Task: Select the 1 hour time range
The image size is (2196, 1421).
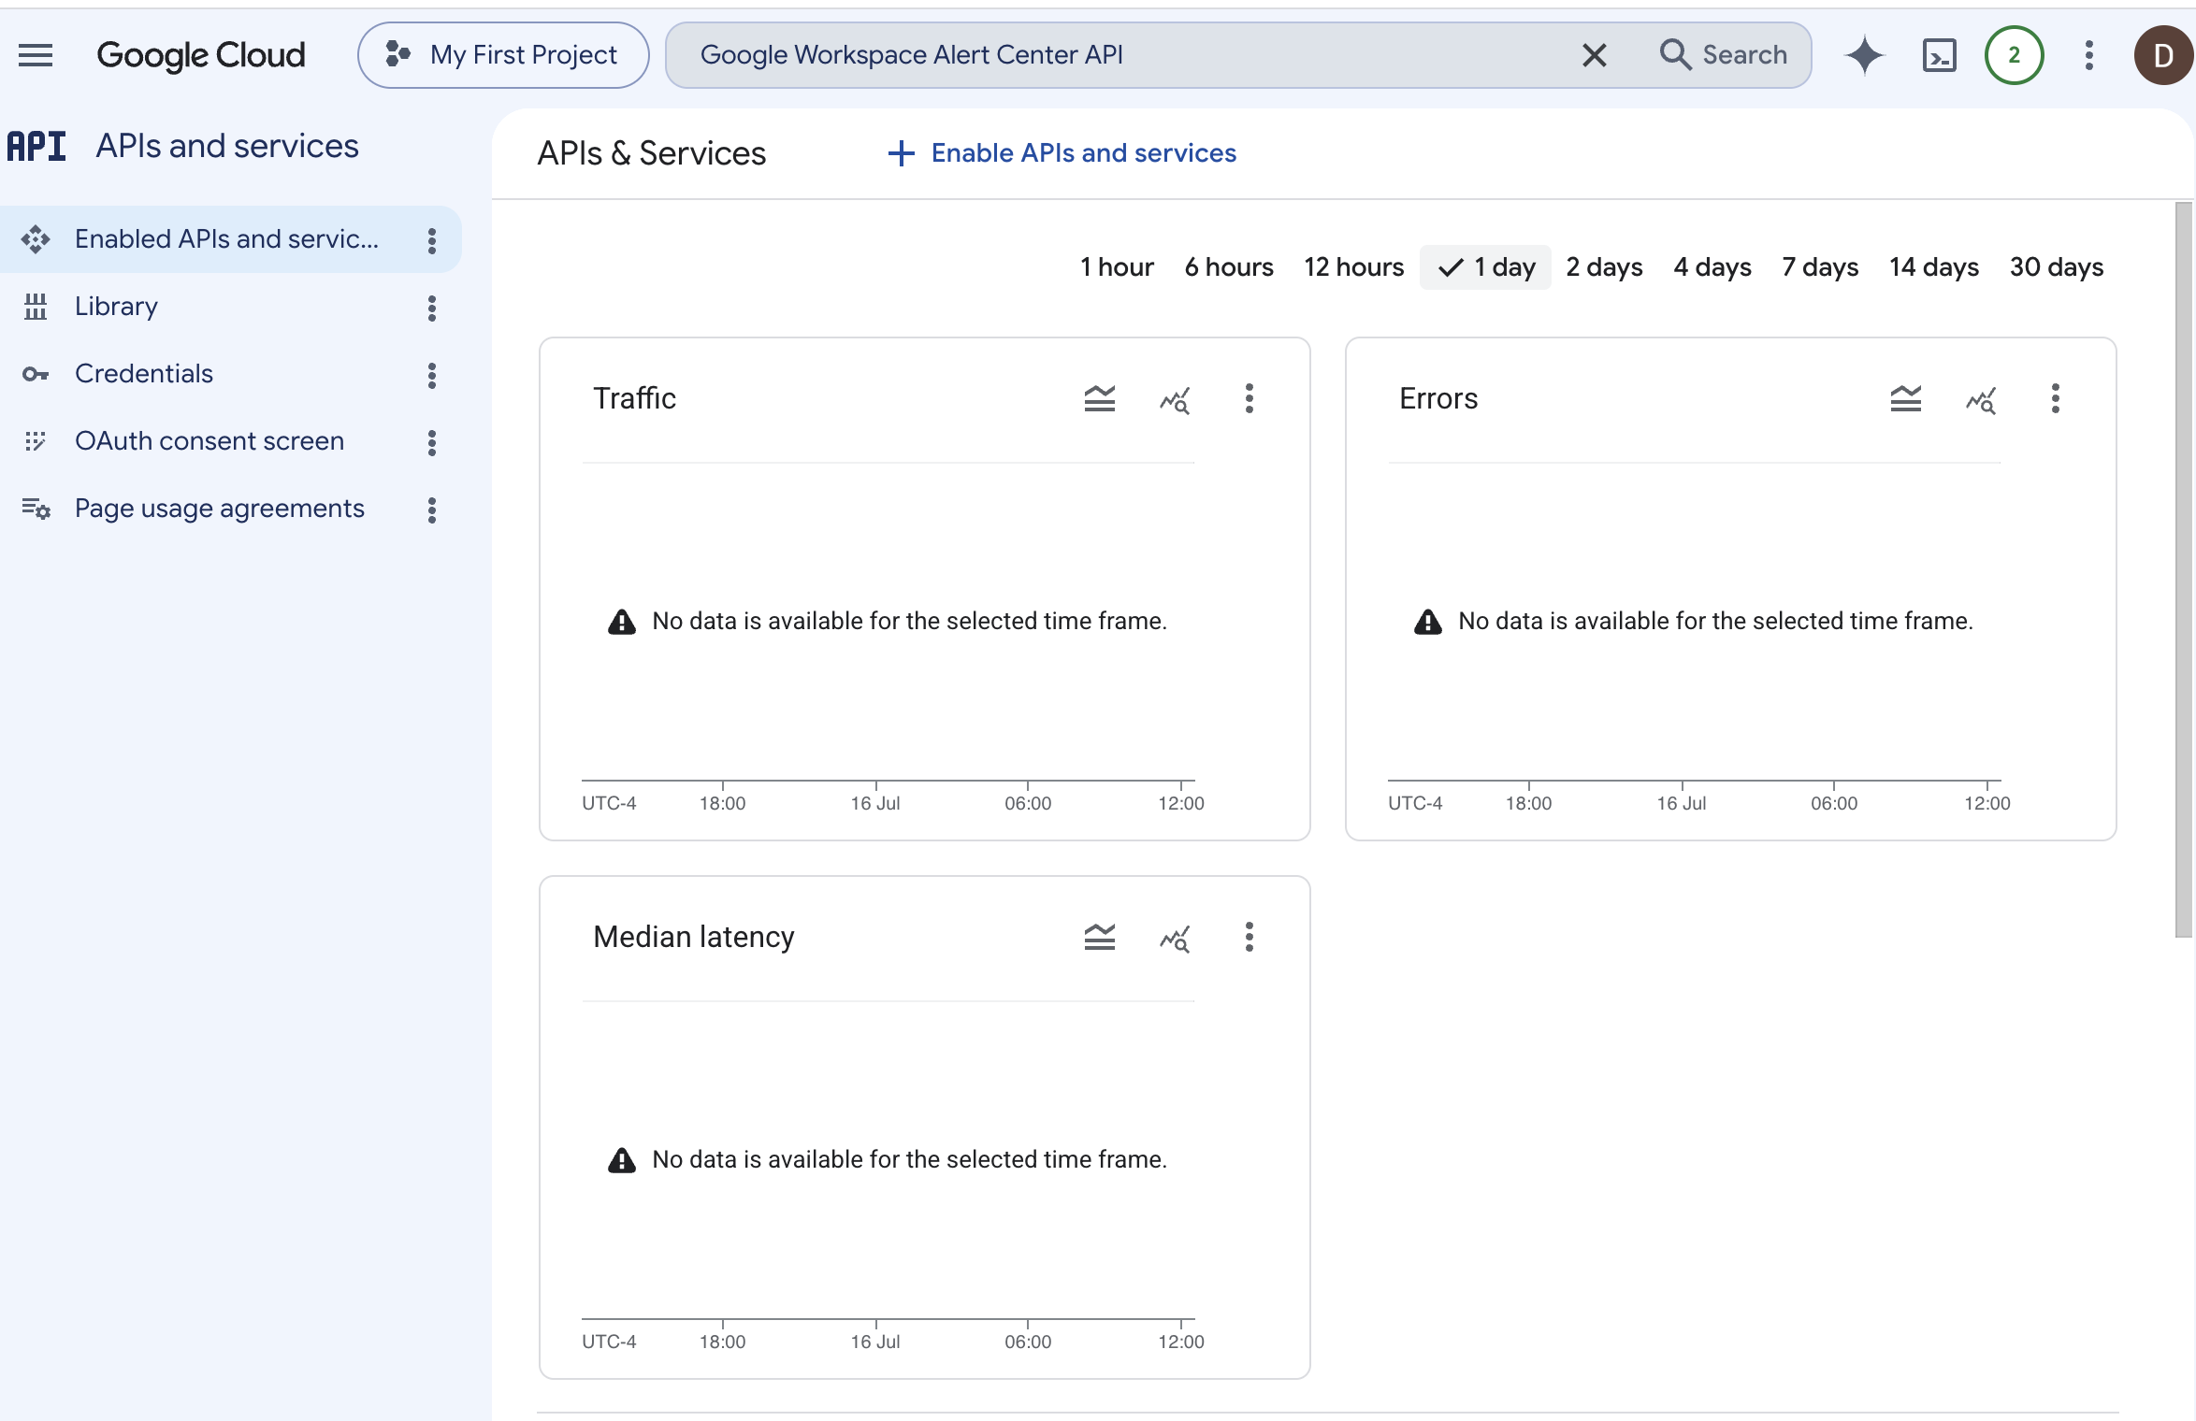Action: click(1117, 267)
